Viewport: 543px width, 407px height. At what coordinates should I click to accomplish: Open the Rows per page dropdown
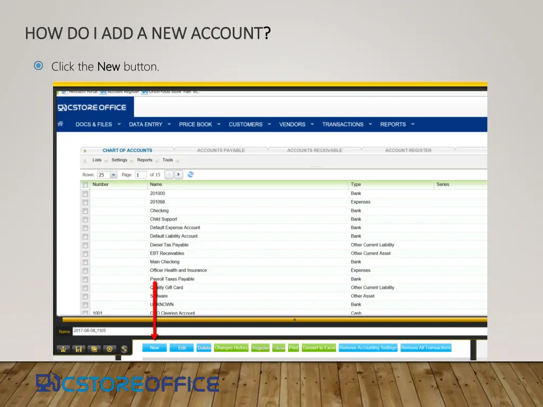[x=113, y=175]
